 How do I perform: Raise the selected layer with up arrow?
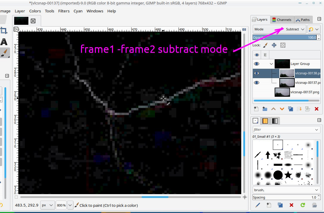coord(273,109)
